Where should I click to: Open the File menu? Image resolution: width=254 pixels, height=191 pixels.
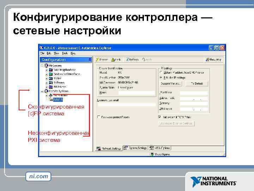[x=42, y=53]
